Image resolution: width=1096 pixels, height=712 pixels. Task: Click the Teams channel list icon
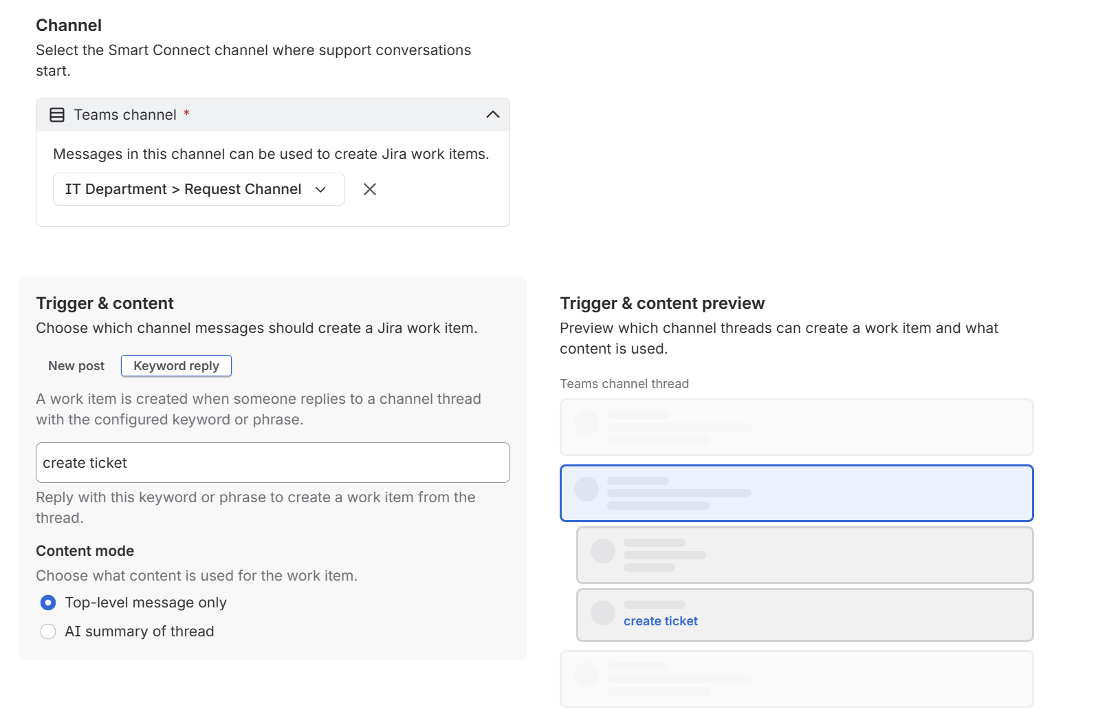[x=57, y=115]
